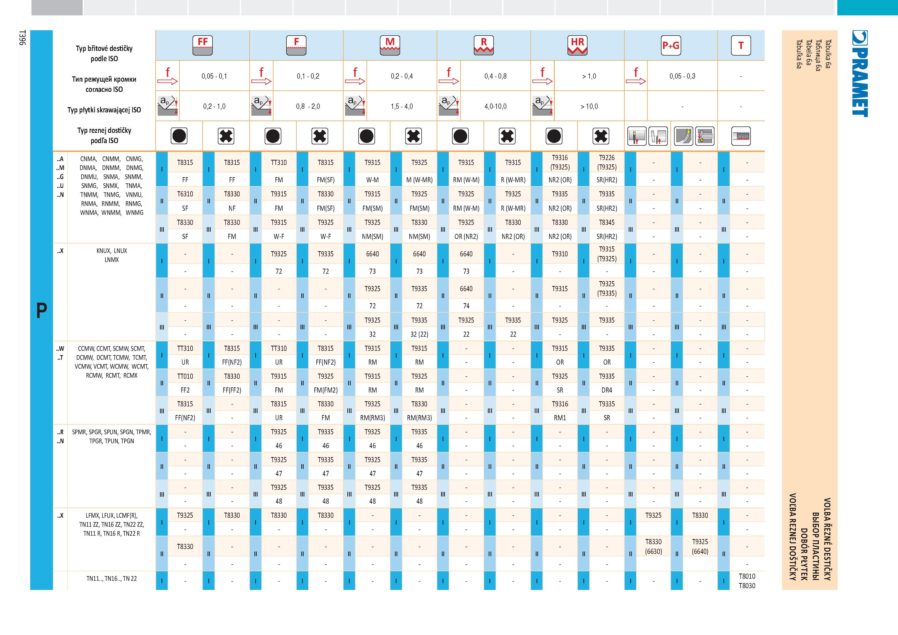Click the M (W-MR) chipbreaker cell
The height and width of the screenshot is (635, 898).
point(419,180)
